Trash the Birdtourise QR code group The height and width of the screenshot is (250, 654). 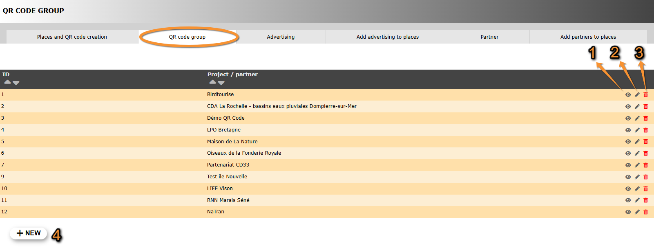tap(645, 95)
